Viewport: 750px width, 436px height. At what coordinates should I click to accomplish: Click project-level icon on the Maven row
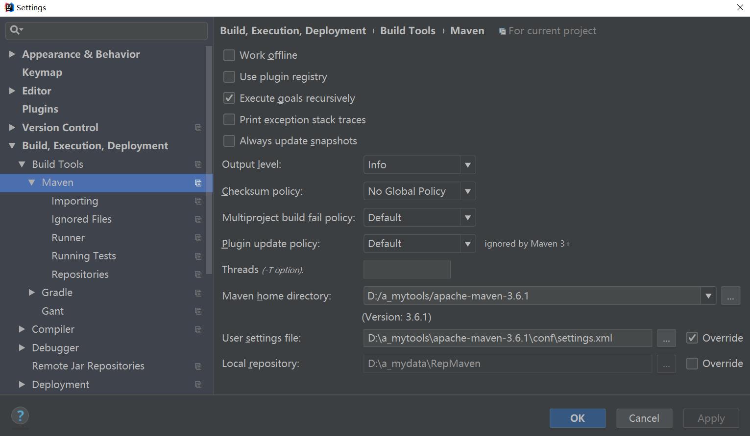(x=198, y=183)
